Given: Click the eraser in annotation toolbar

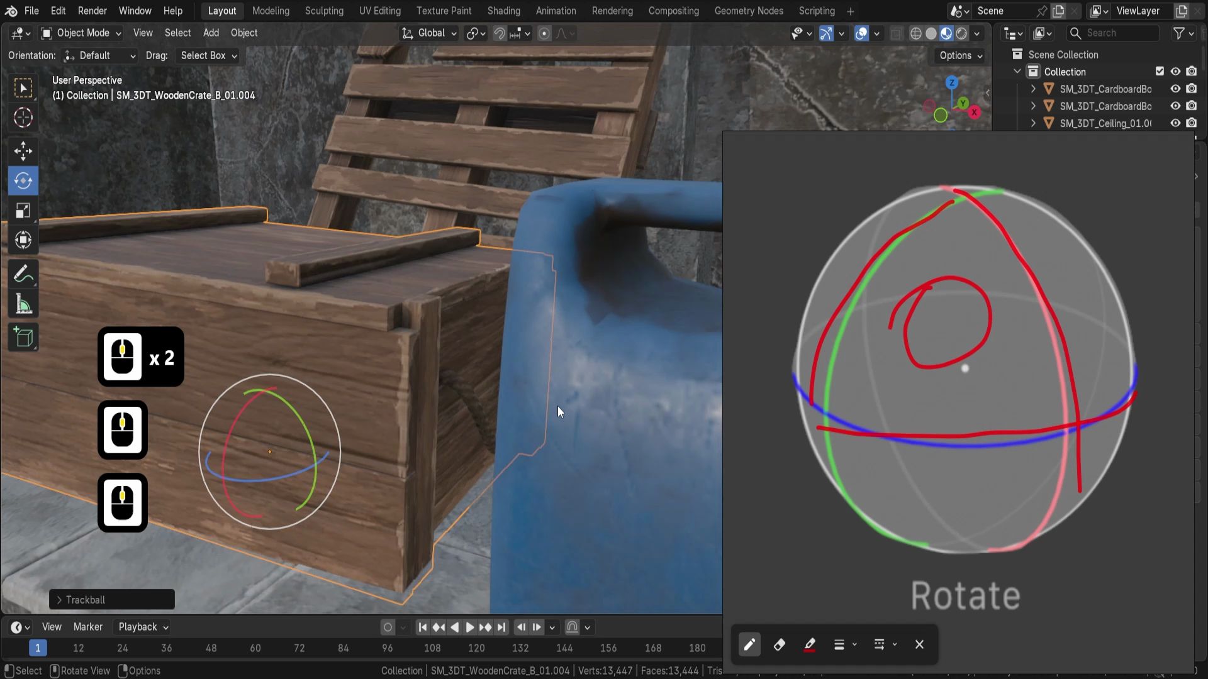Looking at the screenshot, I should pyautogui.click(x=779, y=644).
